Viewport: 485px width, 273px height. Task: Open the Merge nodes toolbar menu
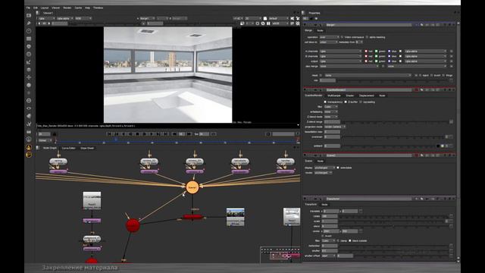click(x=29, y=70)
